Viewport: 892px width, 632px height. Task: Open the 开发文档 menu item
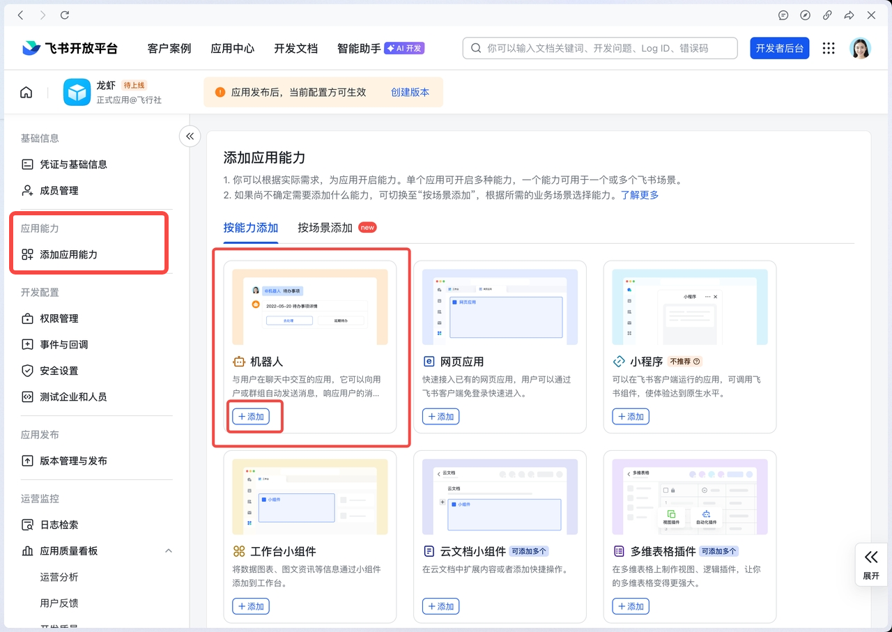(x=295, y=48)
